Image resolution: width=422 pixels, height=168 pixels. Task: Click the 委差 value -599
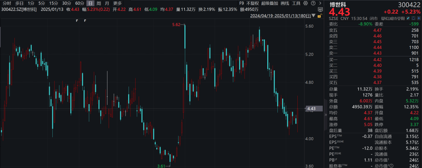click(415, 24)
